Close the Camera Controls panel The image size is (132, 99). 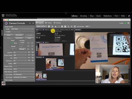33,23
